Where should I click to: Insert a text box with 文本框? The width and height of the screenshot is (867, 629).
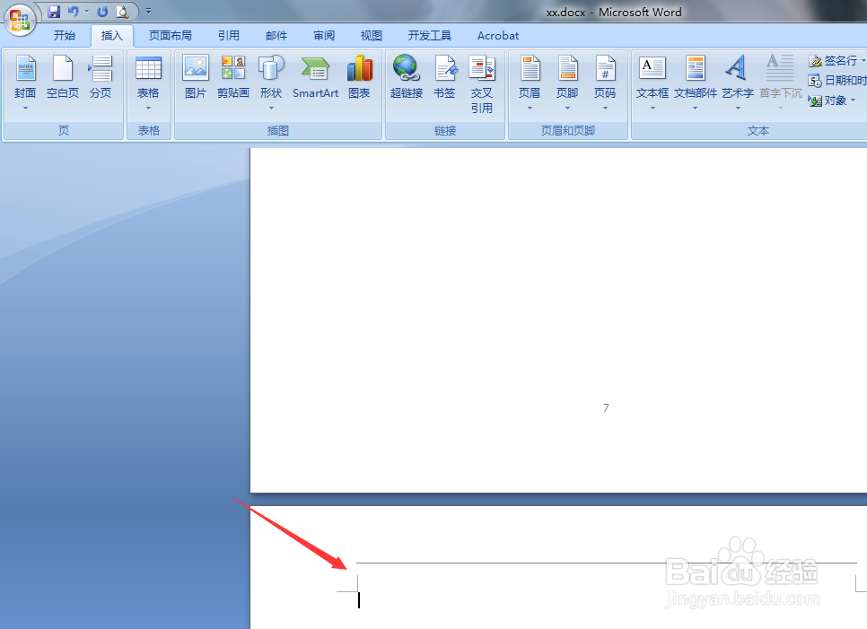(x=652, y=83)
